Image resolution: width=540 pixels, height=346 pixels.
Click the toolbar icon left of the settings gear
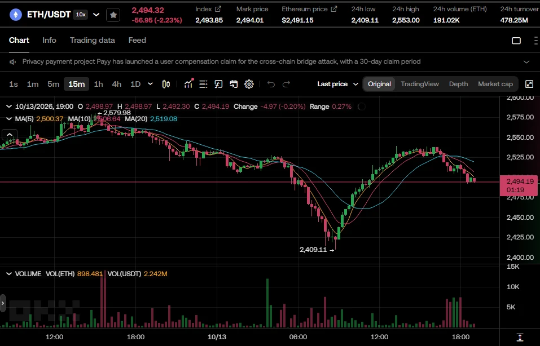tap(234, 85)
